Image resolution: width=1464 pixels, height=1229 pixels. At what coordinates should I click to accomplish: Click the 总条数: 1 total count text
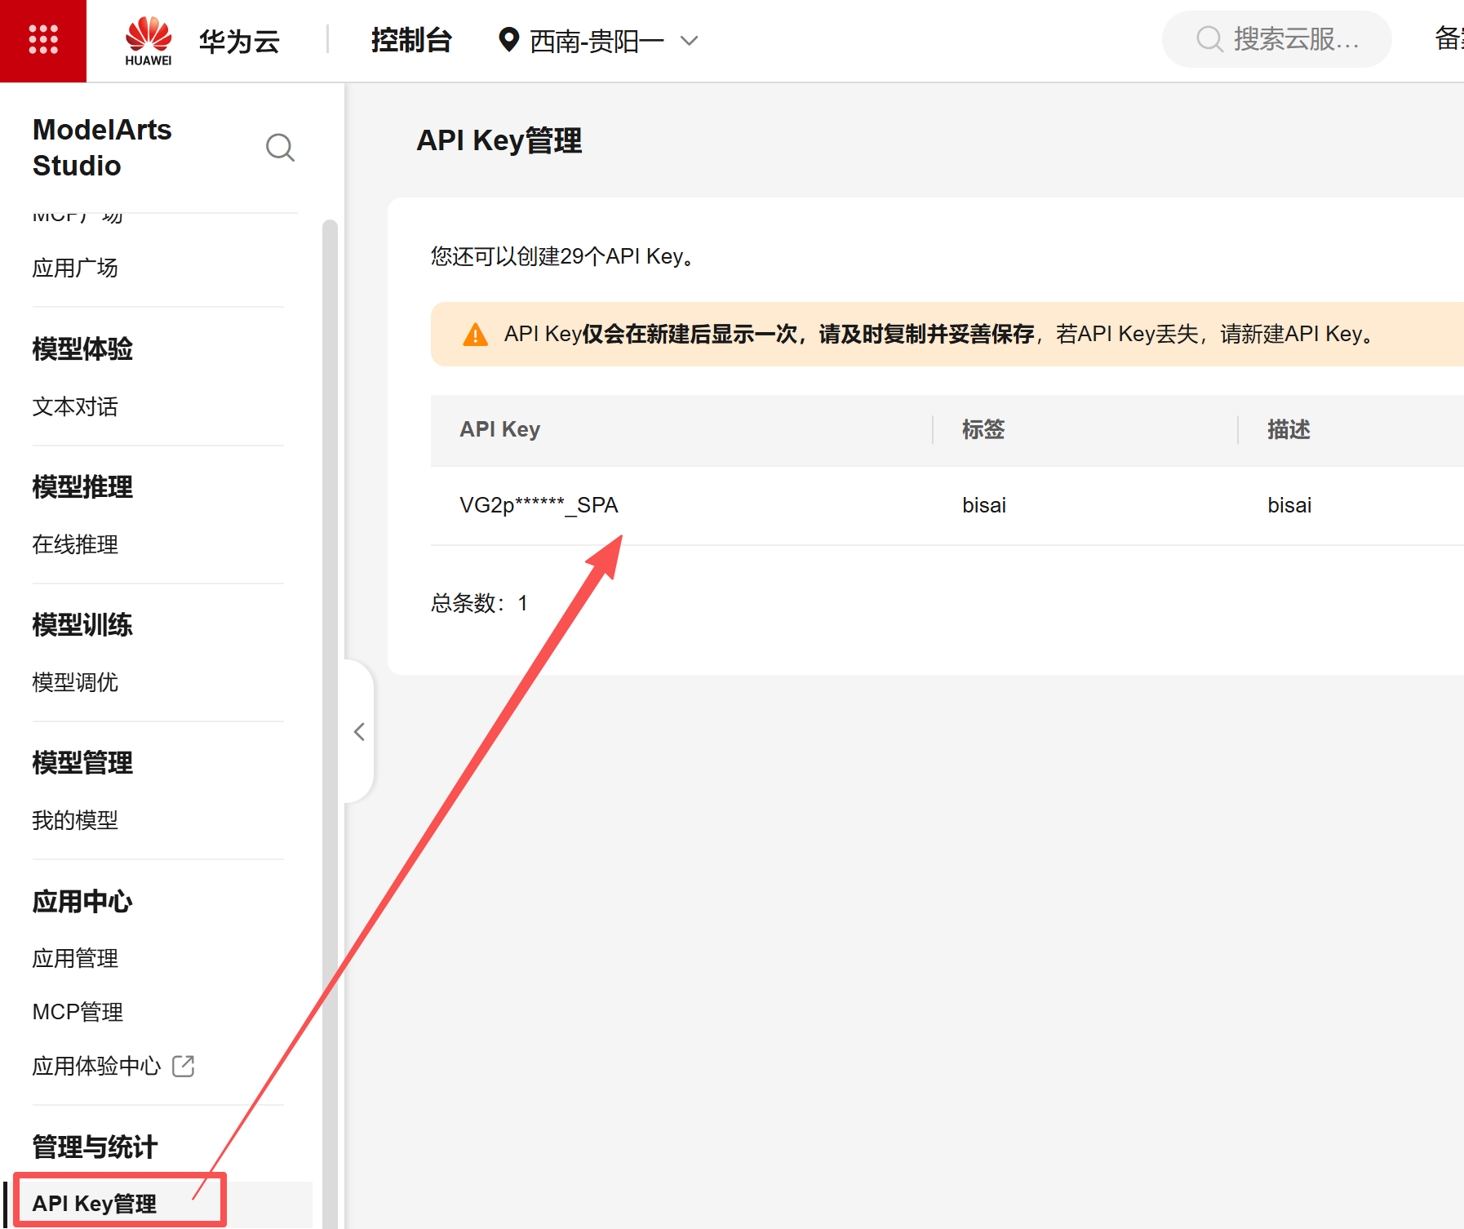coord(479,603)
